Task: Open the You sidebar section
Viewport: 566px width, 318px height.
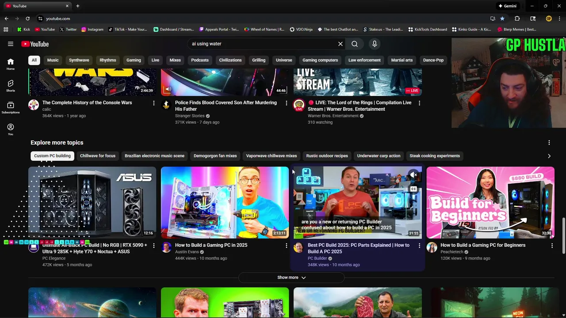Action: pyautogui.click(x=11, y=129)
